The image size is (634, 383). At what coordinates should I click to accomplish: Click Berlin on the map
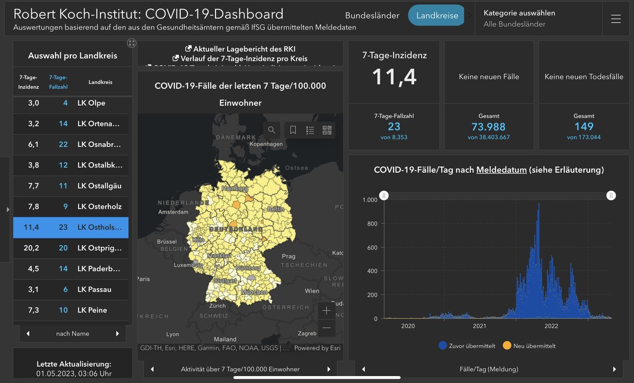tap(276, 209)
